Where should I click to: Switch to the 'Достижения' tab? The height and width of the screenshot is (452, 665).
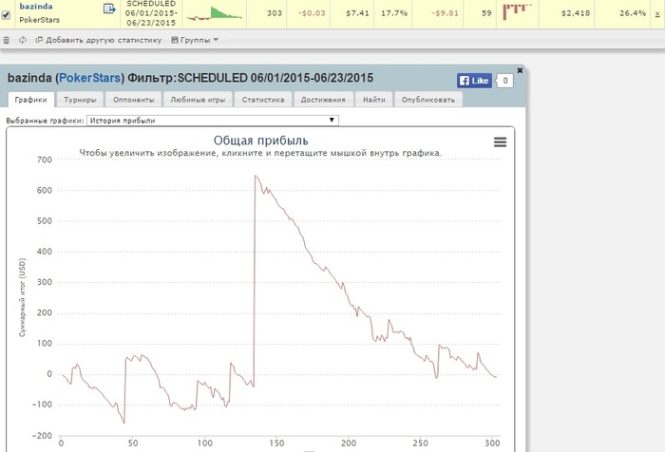coord(323,100)
